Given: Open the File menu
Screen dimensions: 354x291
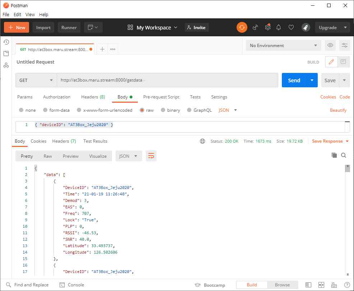Looking at the screenshot, I should [x=6, y=14].
